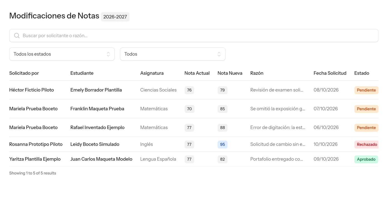The image size is (389, 214).
Task: Expand the Todos filter dropdown
Action: tap(173, 54)
